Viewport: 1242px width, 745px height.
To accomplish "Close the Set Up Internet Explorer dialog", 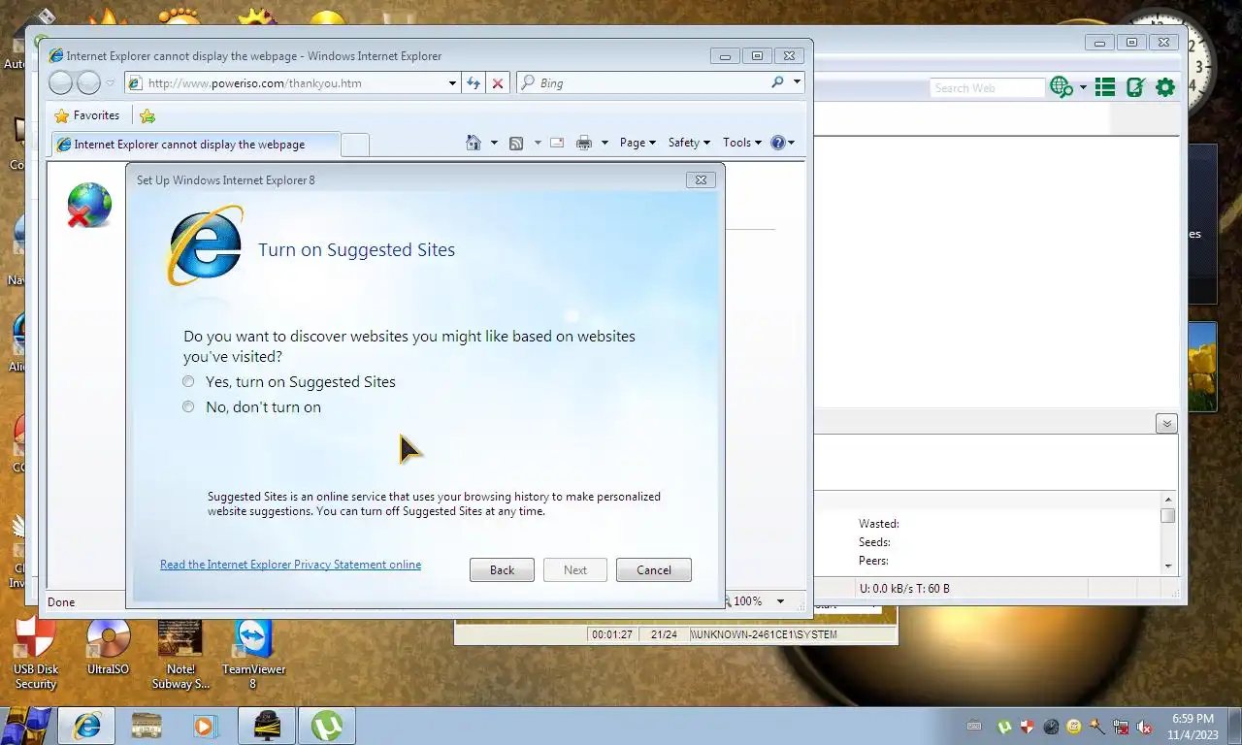I will [701, 179].
